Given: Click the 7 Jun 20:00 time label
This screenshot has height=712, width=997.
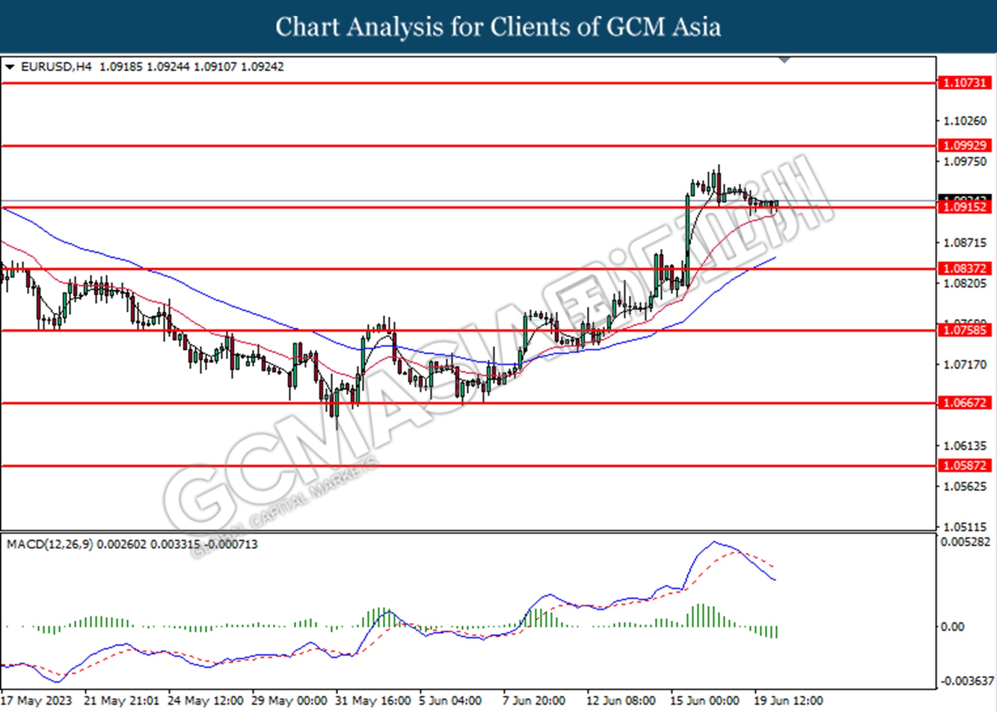Looking at the screenshot, I should [534, 701].
